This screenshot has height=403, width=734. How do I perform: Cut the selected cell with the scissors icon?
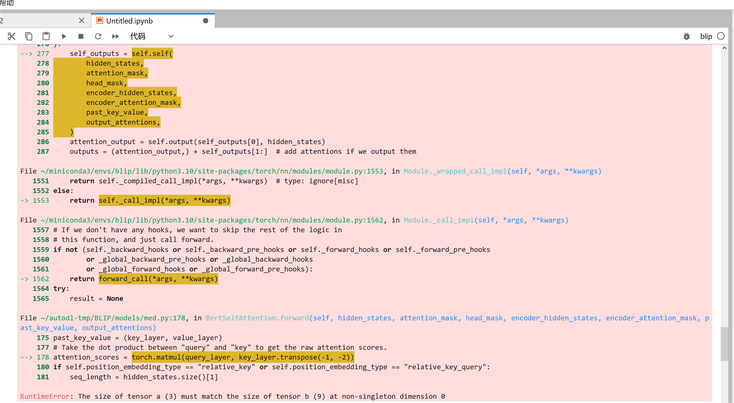(x=11, y=36)
